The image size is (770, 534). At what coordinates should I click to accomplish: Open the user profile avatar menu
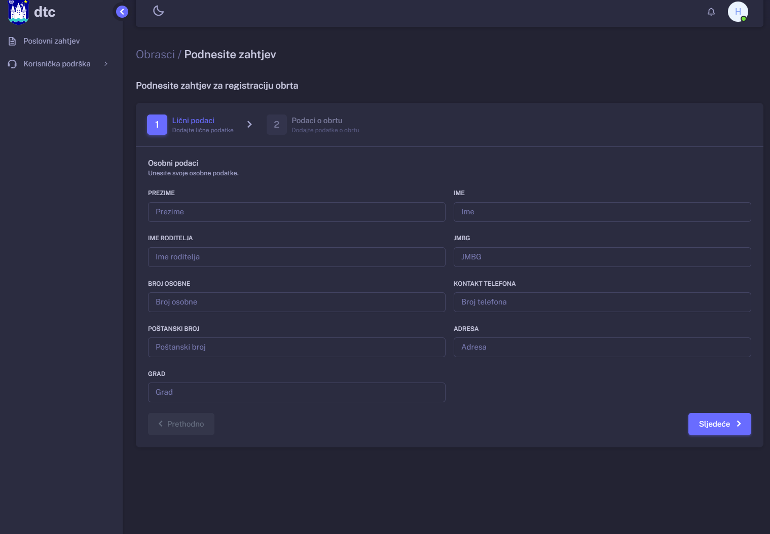738,12
